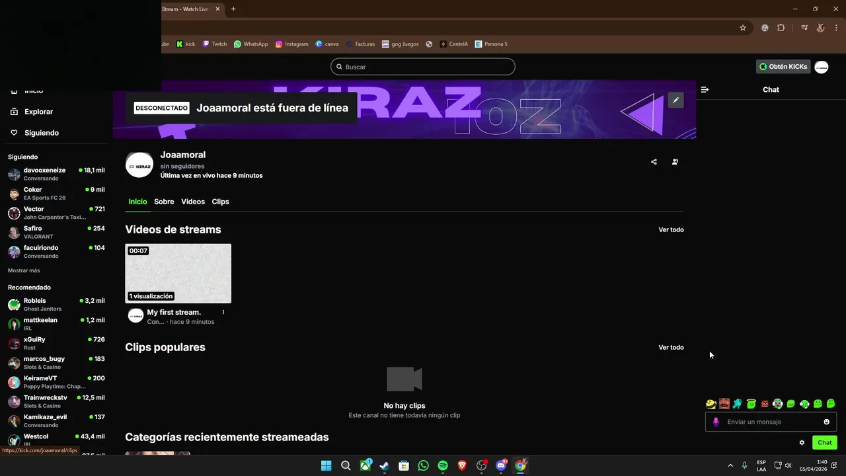This screenshot has height=476, width=846.
Task: Open the WhatsApp bookmark in bookmarks bar
Action: click(250, 44)
